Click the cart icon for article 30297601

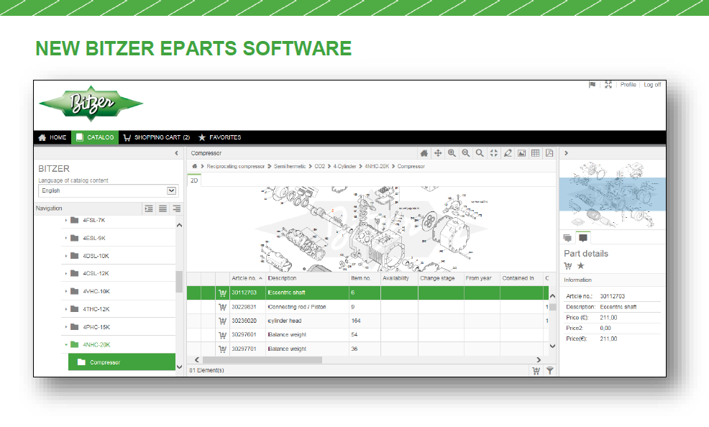(222, 335)
